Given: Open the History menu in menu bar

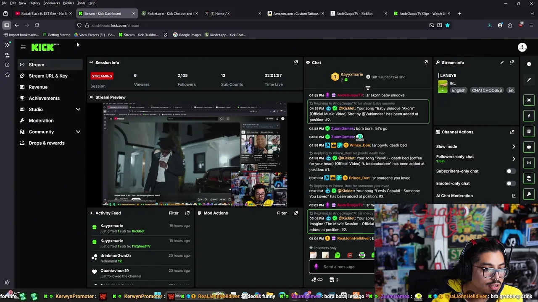Looking at the screenshot, I should coord(34,3).
